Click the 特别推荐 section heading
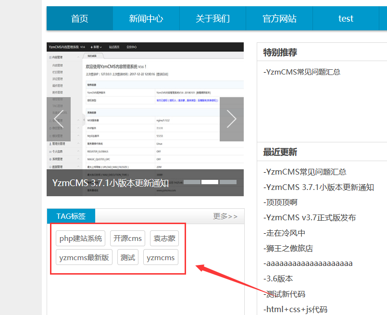 point(280,52)
